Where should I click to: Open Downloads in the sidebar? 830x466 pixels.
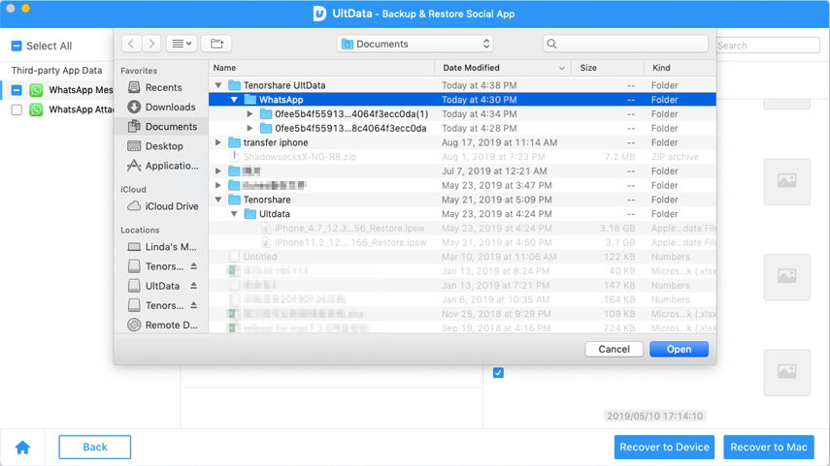tap(169, 107)
